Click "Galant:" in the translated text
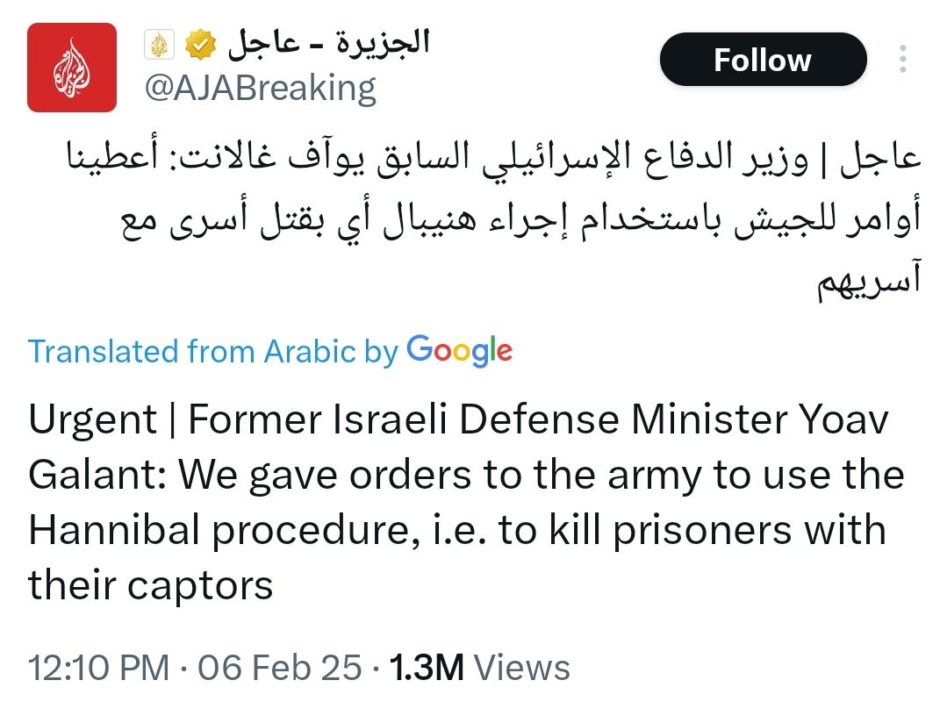 [x=97, y=476]
